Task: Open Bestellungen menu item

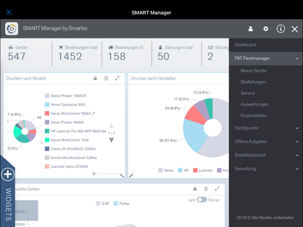Action: pos(253,82)
